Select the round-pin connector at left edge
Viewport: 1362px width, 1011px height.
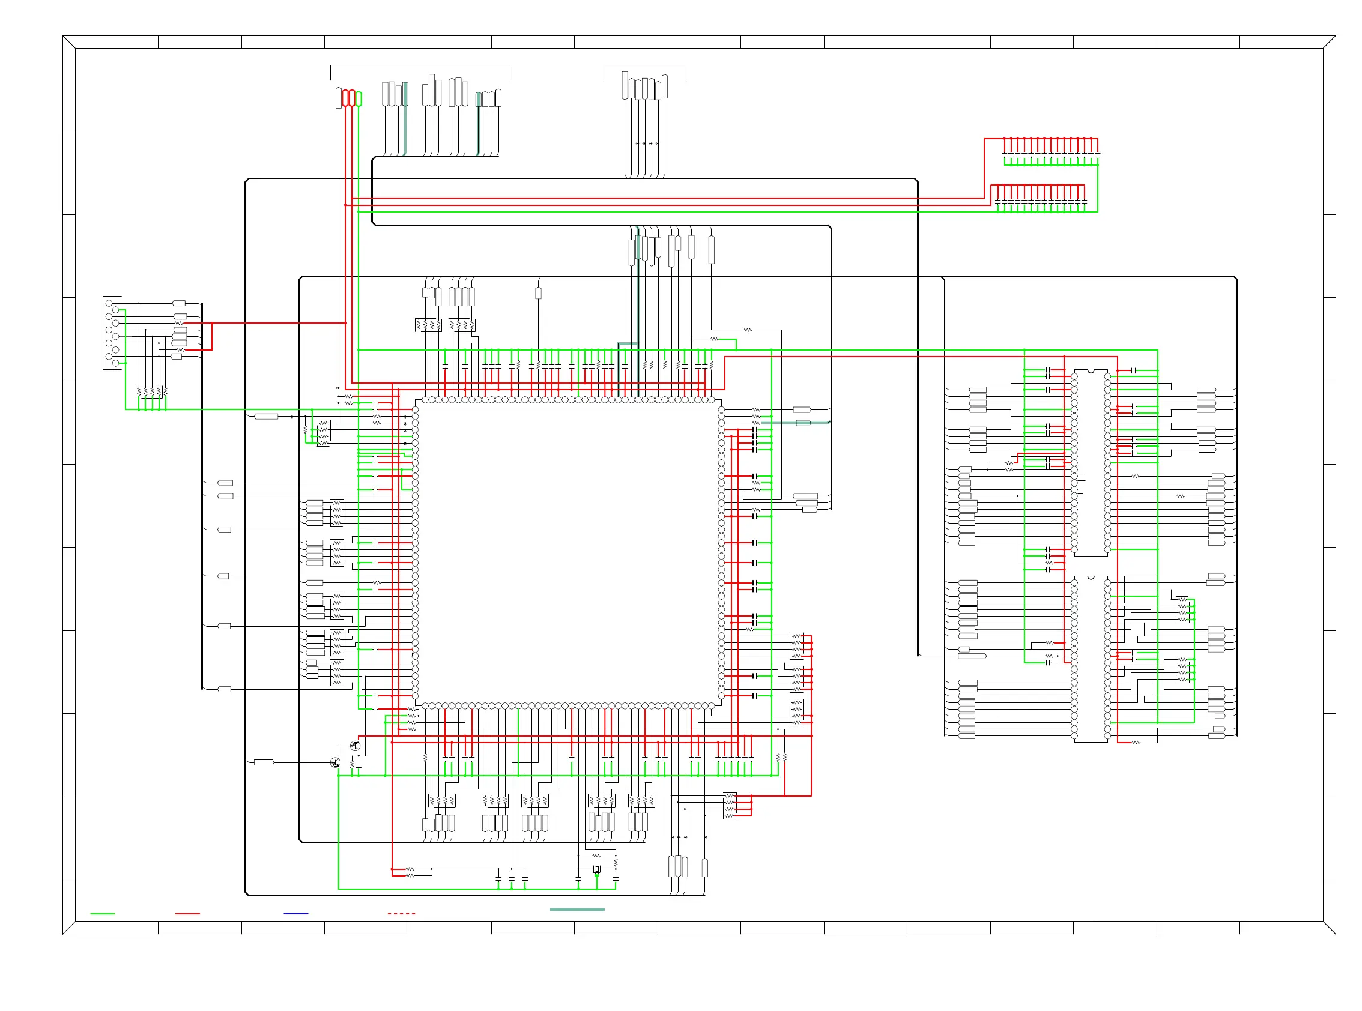coord(112,333)
